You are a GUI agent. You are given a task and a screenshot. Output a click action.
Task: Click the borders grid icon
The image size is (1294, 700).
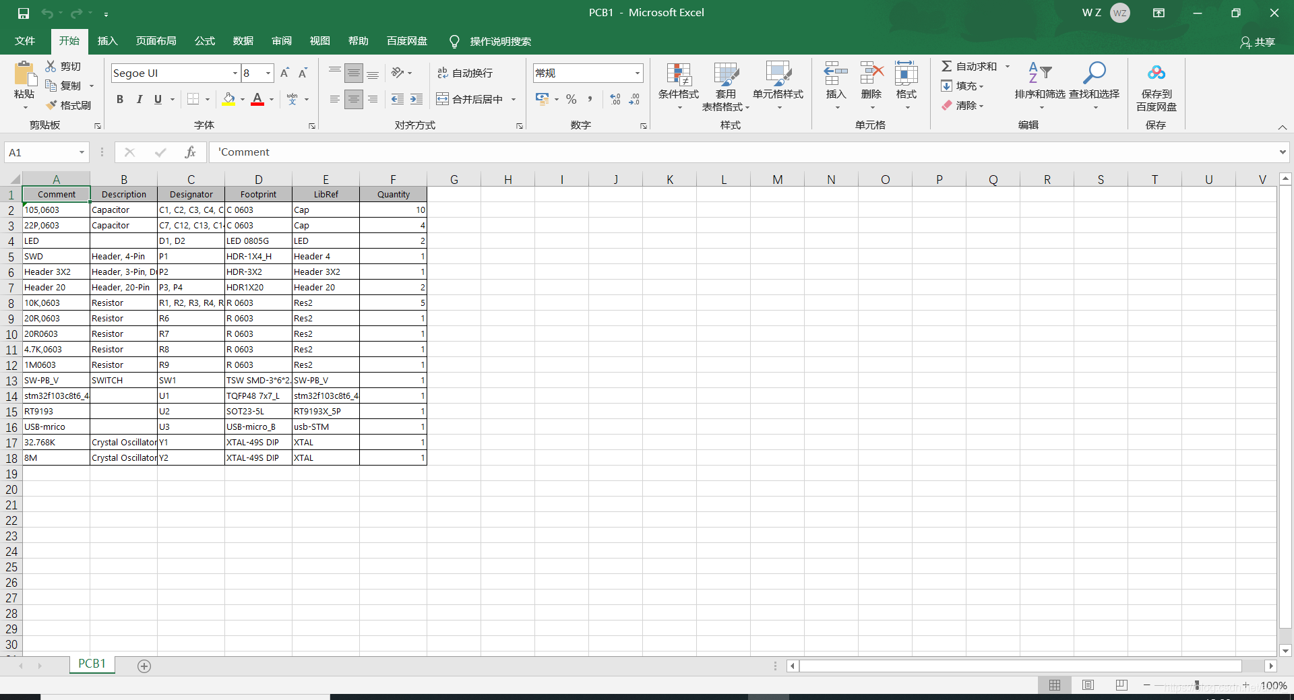pos(193,99)
